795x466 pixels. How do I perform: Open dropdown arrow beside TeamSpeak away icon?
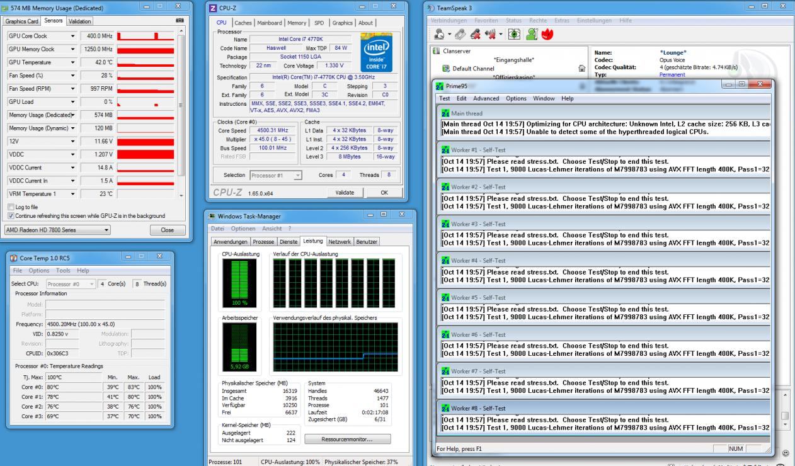[449, 34]
